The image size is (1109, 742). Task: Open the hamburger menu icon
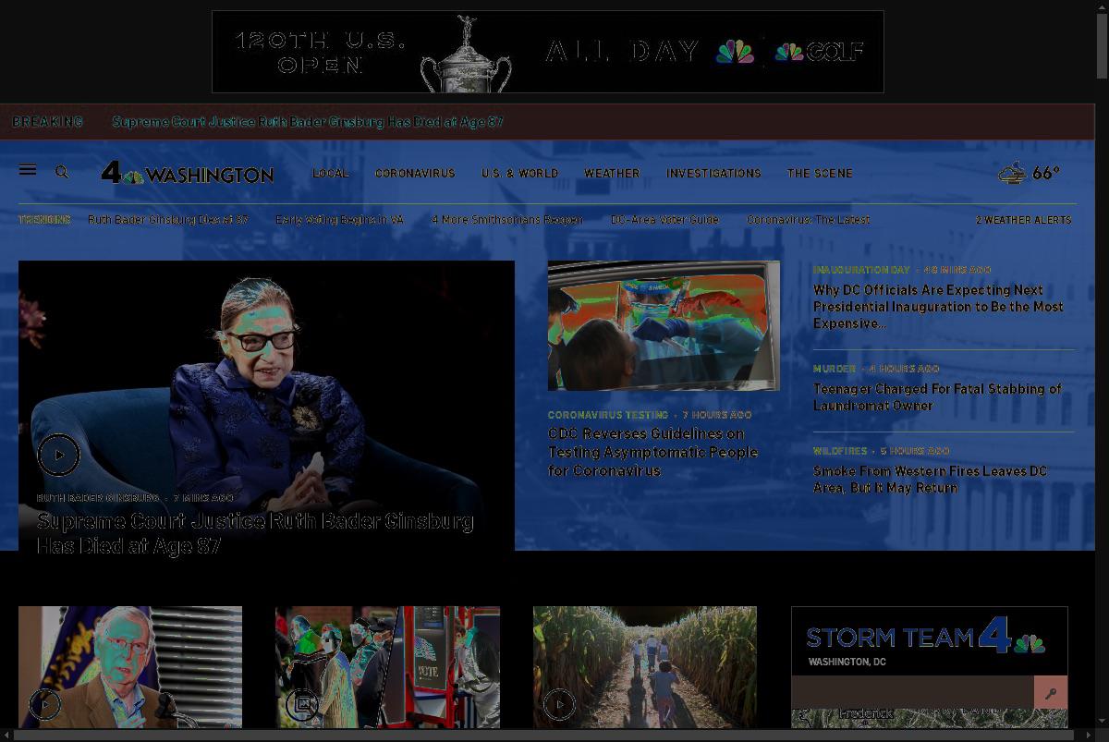tap(28, 170)
